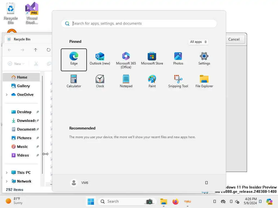Open the orange app next to Firefox
This screenshot has width=278, height=208.
(187, 201)
